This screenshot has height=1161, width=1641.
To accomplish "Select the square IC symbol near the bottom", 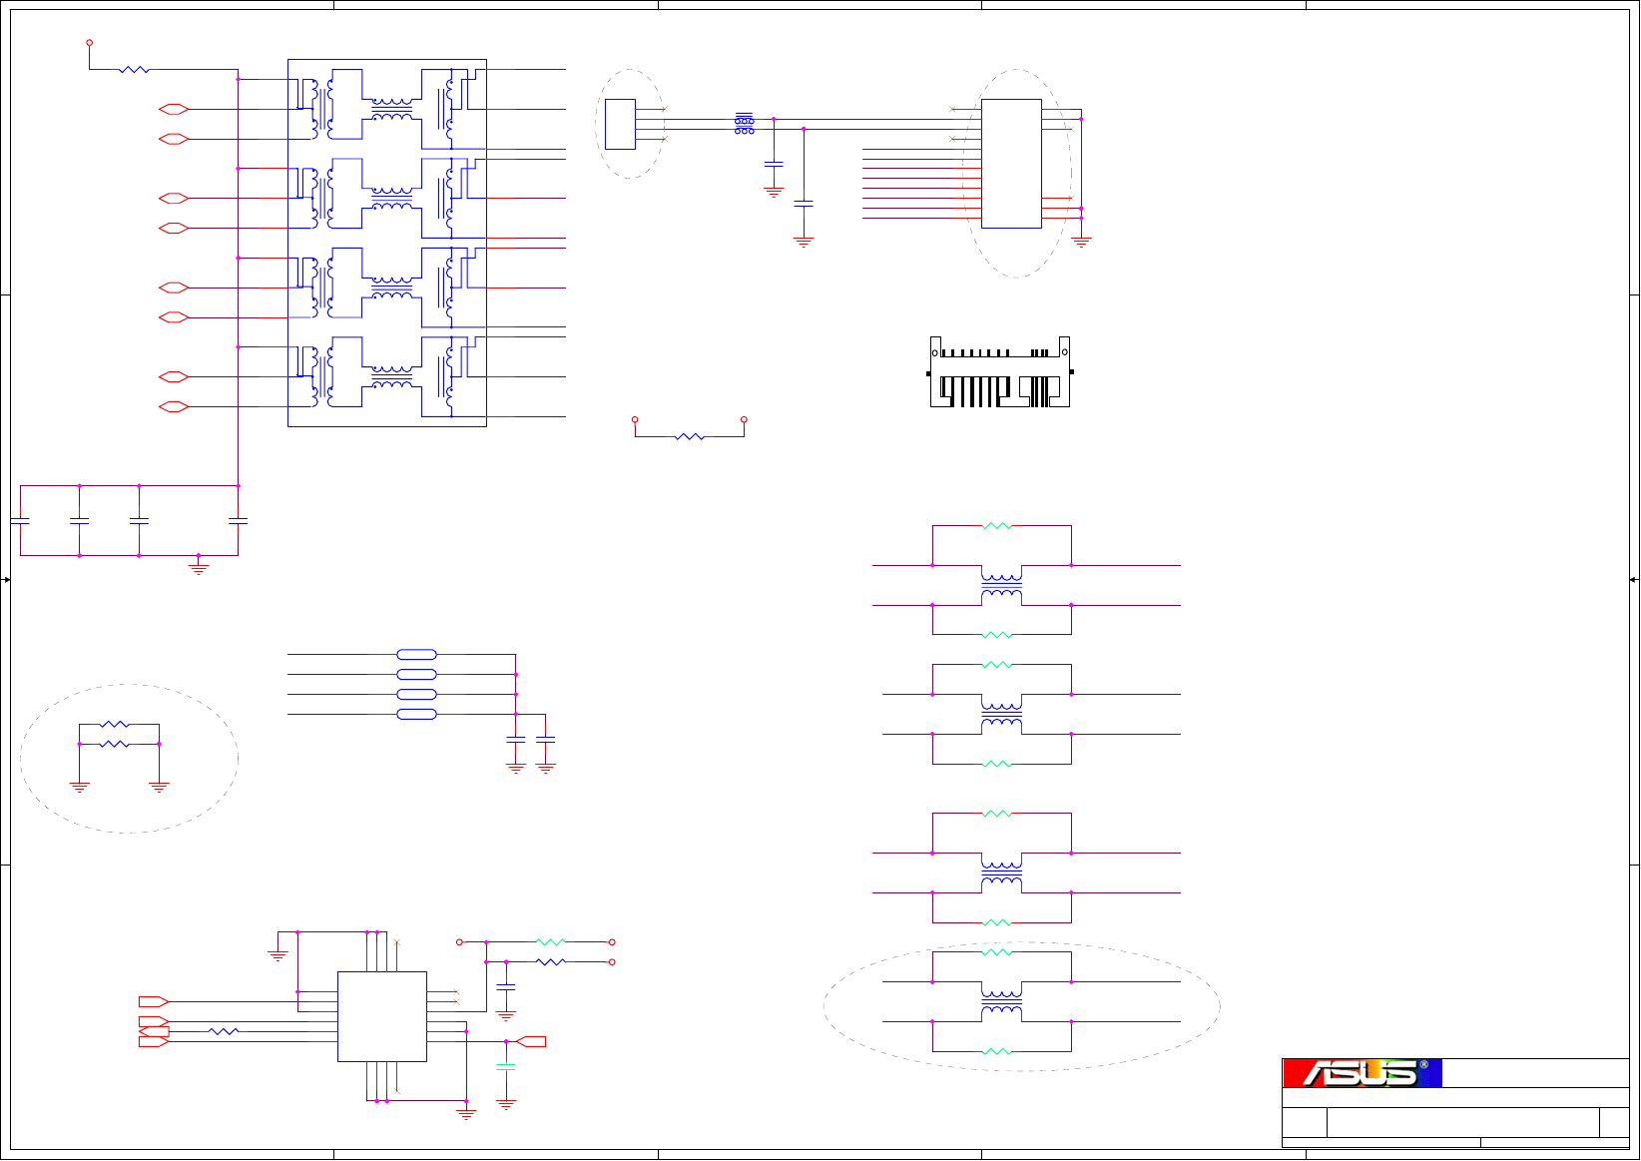I will pos(382,1016).
